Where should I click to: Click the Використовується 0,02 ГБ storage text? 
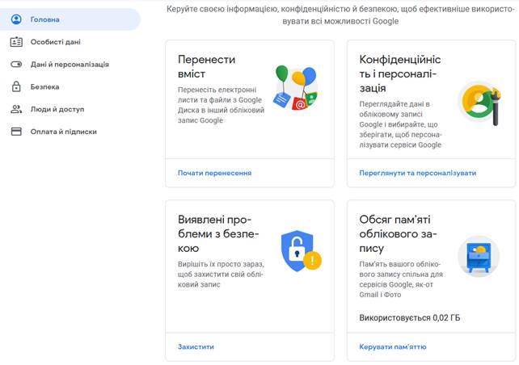click(x=409, y=317)
